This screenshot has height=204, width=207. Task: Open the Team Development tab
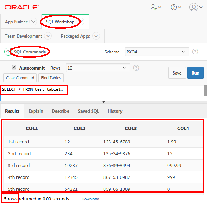(x=24, y=36)
